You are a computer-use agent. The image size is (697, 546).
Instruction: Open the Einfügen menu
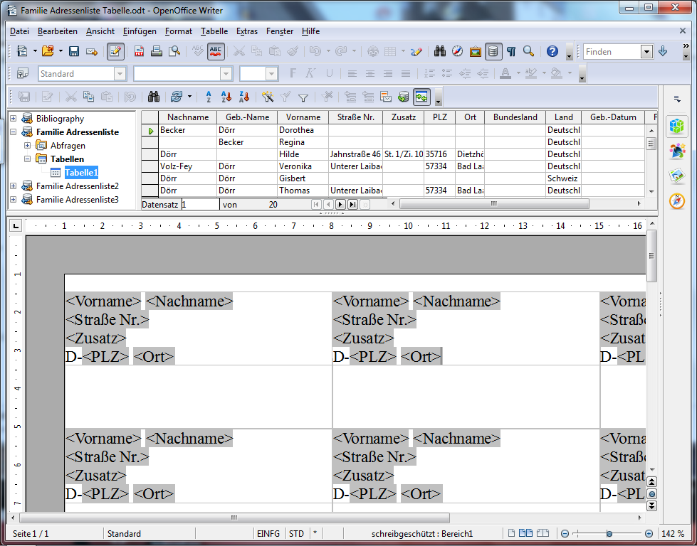tap(140, 31)
